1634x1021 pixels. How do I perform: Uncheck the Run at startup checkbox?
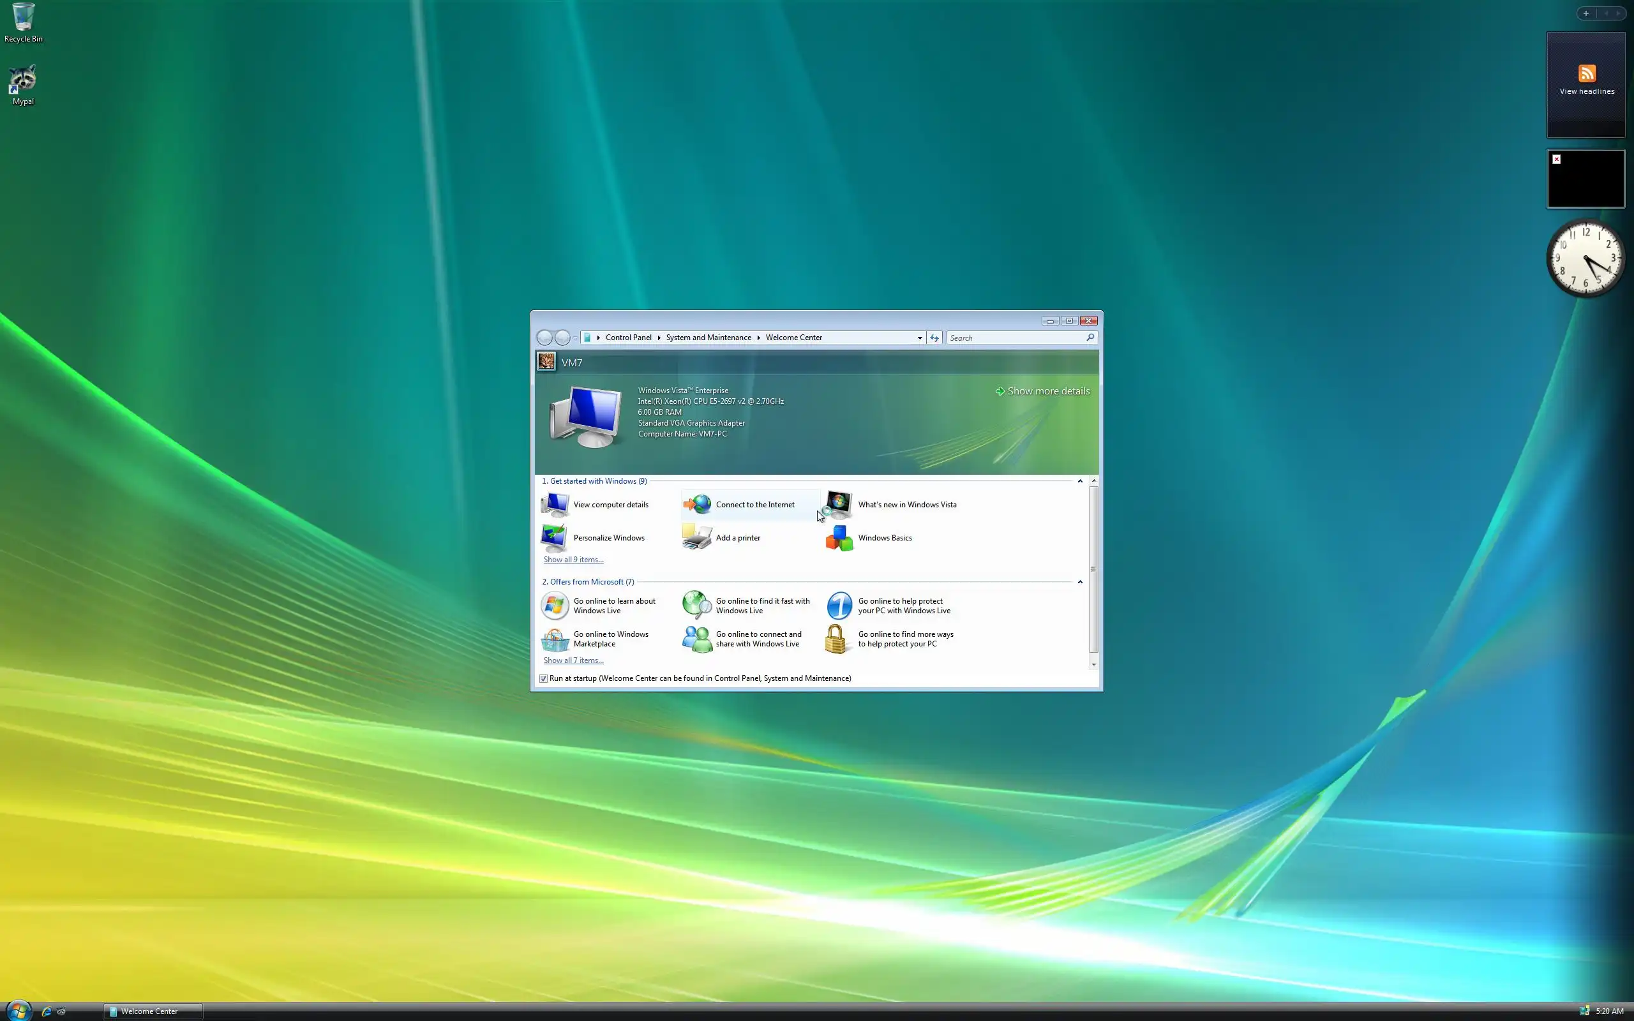[544, 678]
